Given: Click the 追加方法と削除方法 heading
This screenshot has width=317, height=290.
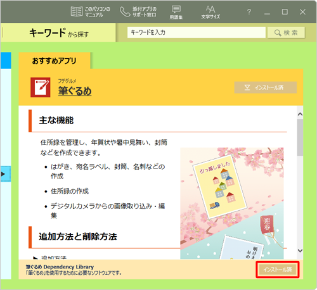Looking at the screenshot, I should point(78,236).
